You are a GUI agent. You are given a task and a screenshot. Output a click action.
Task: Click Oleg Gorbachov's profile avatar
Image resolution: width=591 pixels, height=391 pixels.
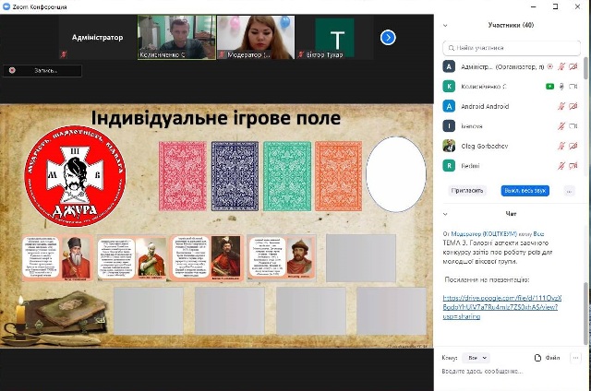point(449,145)
